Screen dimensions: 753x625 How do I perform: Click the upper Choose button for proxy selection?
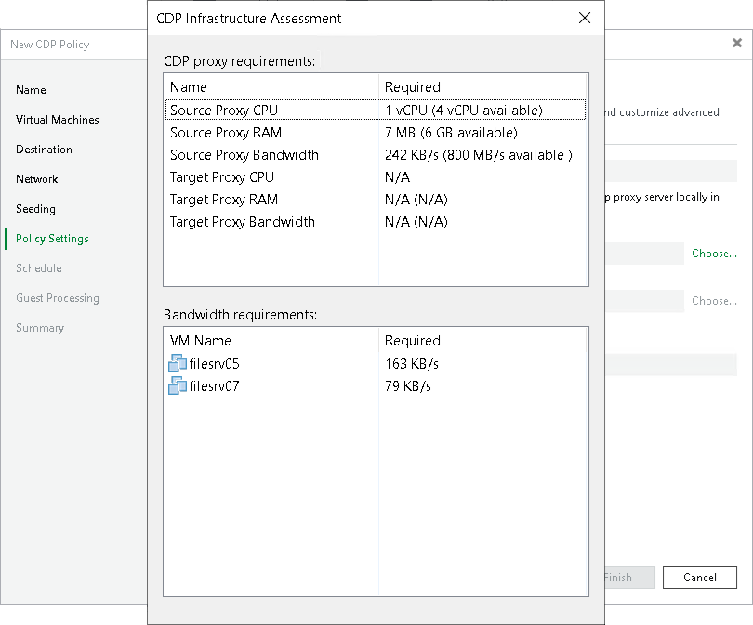click(x=713, y=253)
